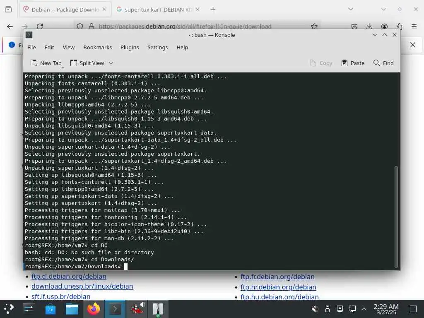424x318 pixels.
Task: Click keyboard layout tray icon
Action: [340, 309]
